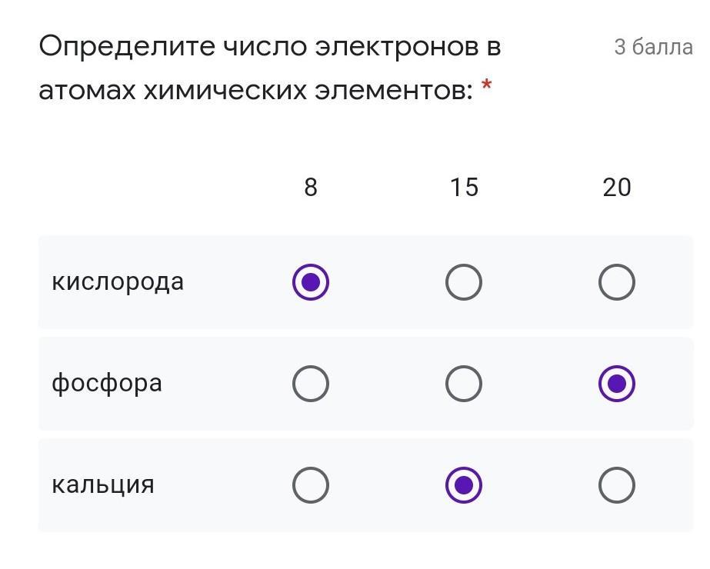The width and height of the screenshot is (710, 569).
Task: Click the кислорода row label
Action: (x=118, y=282)
